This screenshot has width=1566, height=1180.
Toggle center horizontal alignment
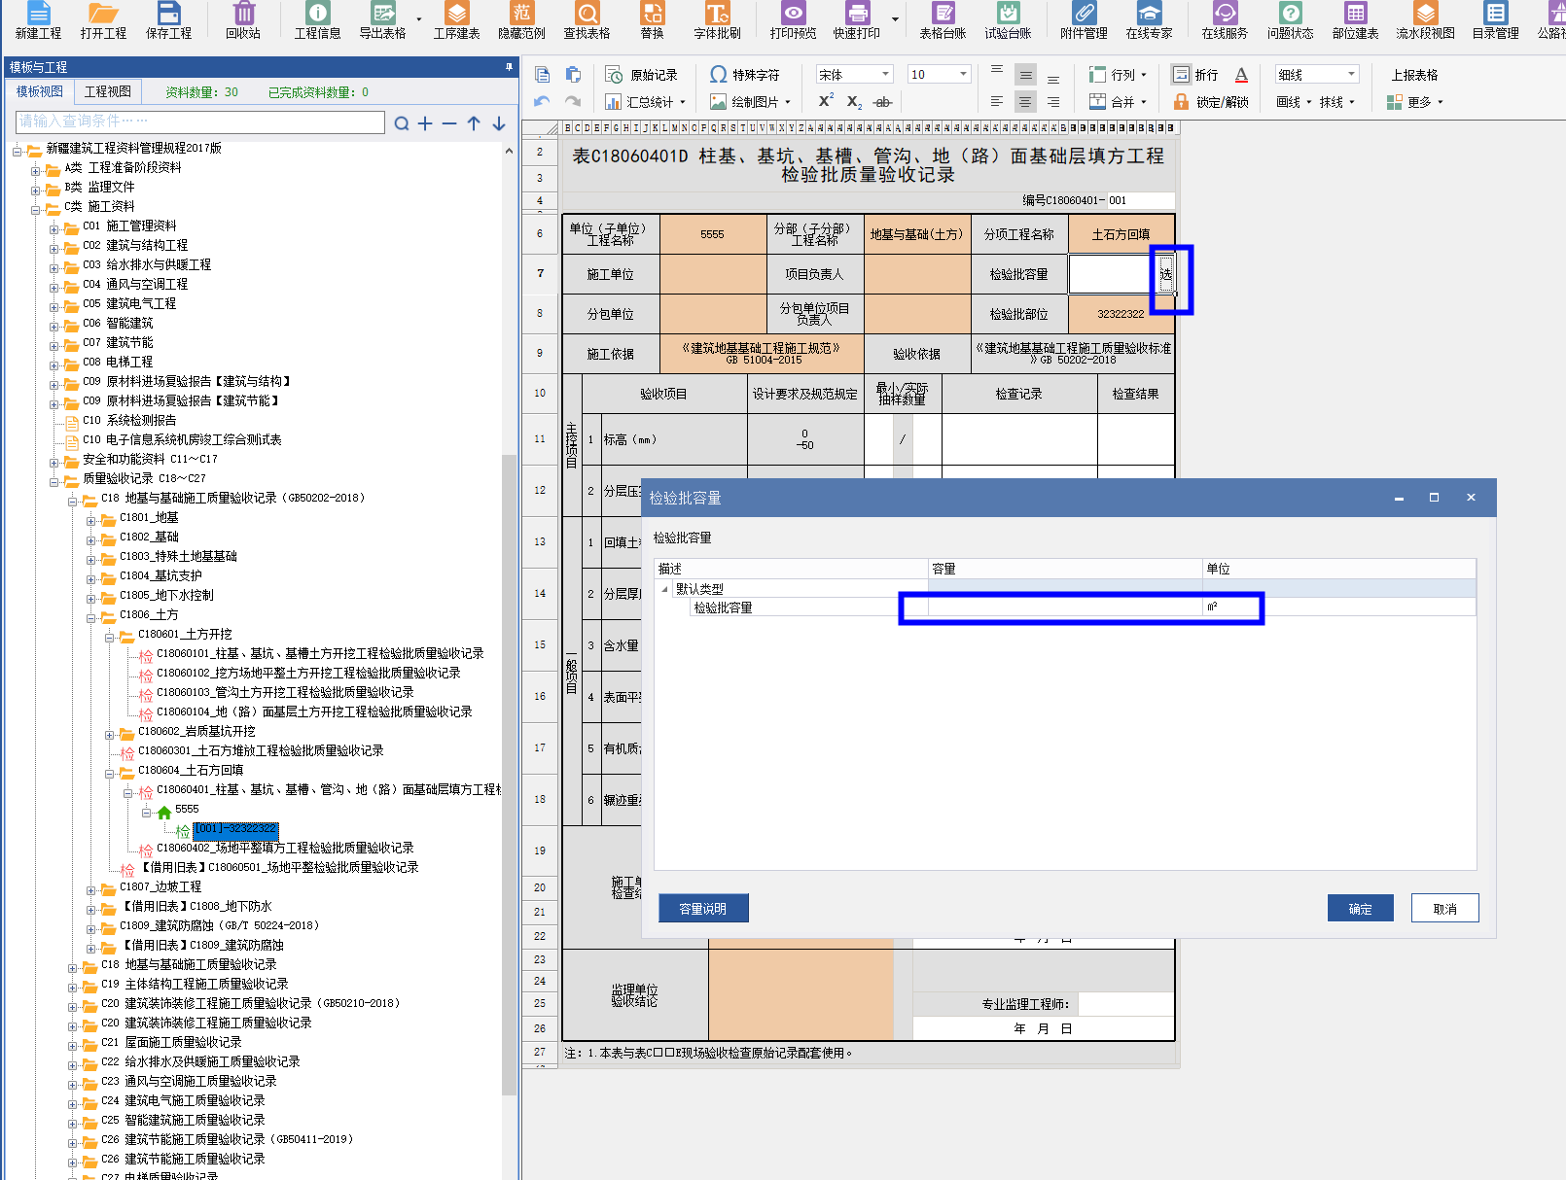coord(1025,102)
